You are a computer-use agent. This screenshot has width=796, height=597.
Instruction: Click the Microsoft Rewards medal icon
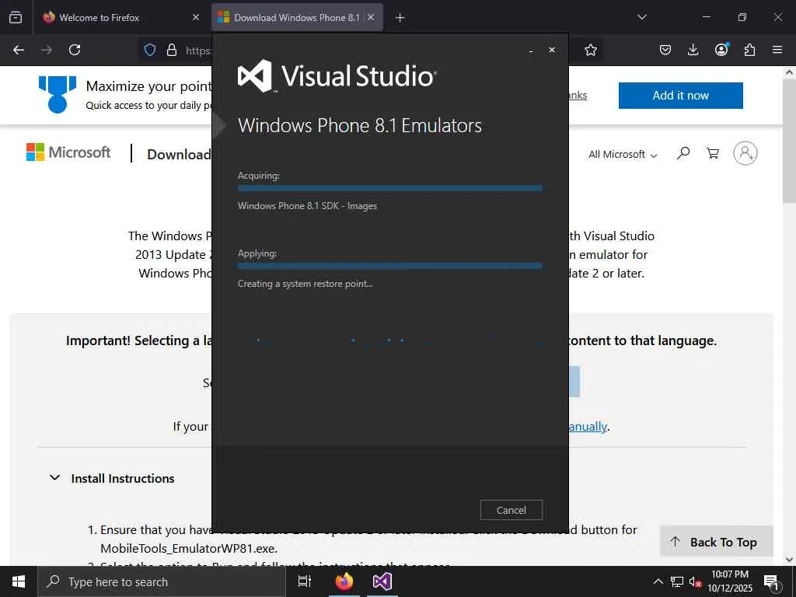pos(58,94)
